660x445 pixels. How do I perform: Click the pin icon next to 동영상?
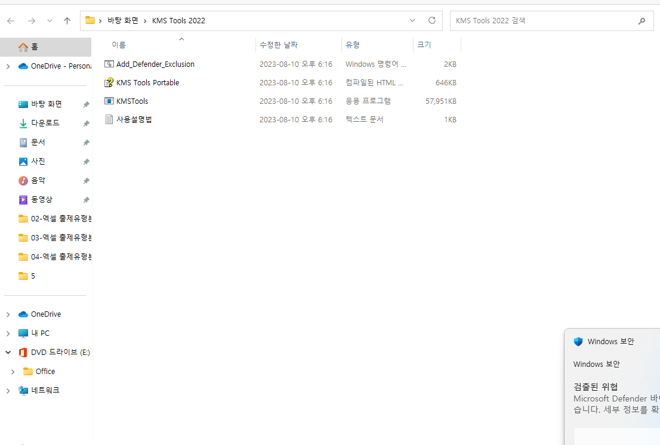coord(86,200)
